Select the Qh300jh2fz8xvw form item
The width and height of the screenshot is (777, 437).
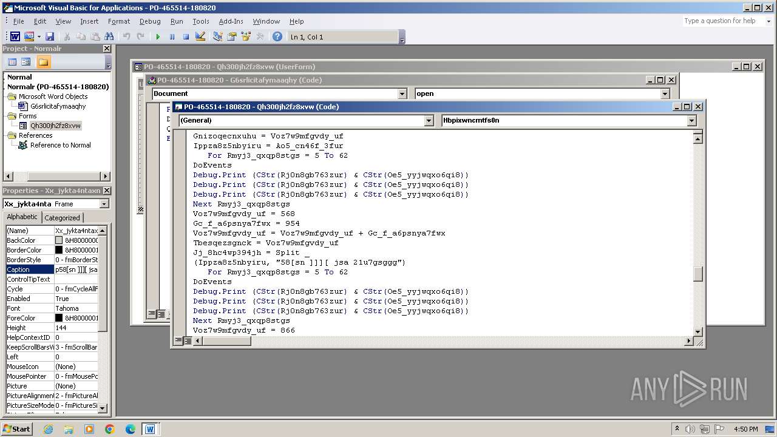[55, 126]
